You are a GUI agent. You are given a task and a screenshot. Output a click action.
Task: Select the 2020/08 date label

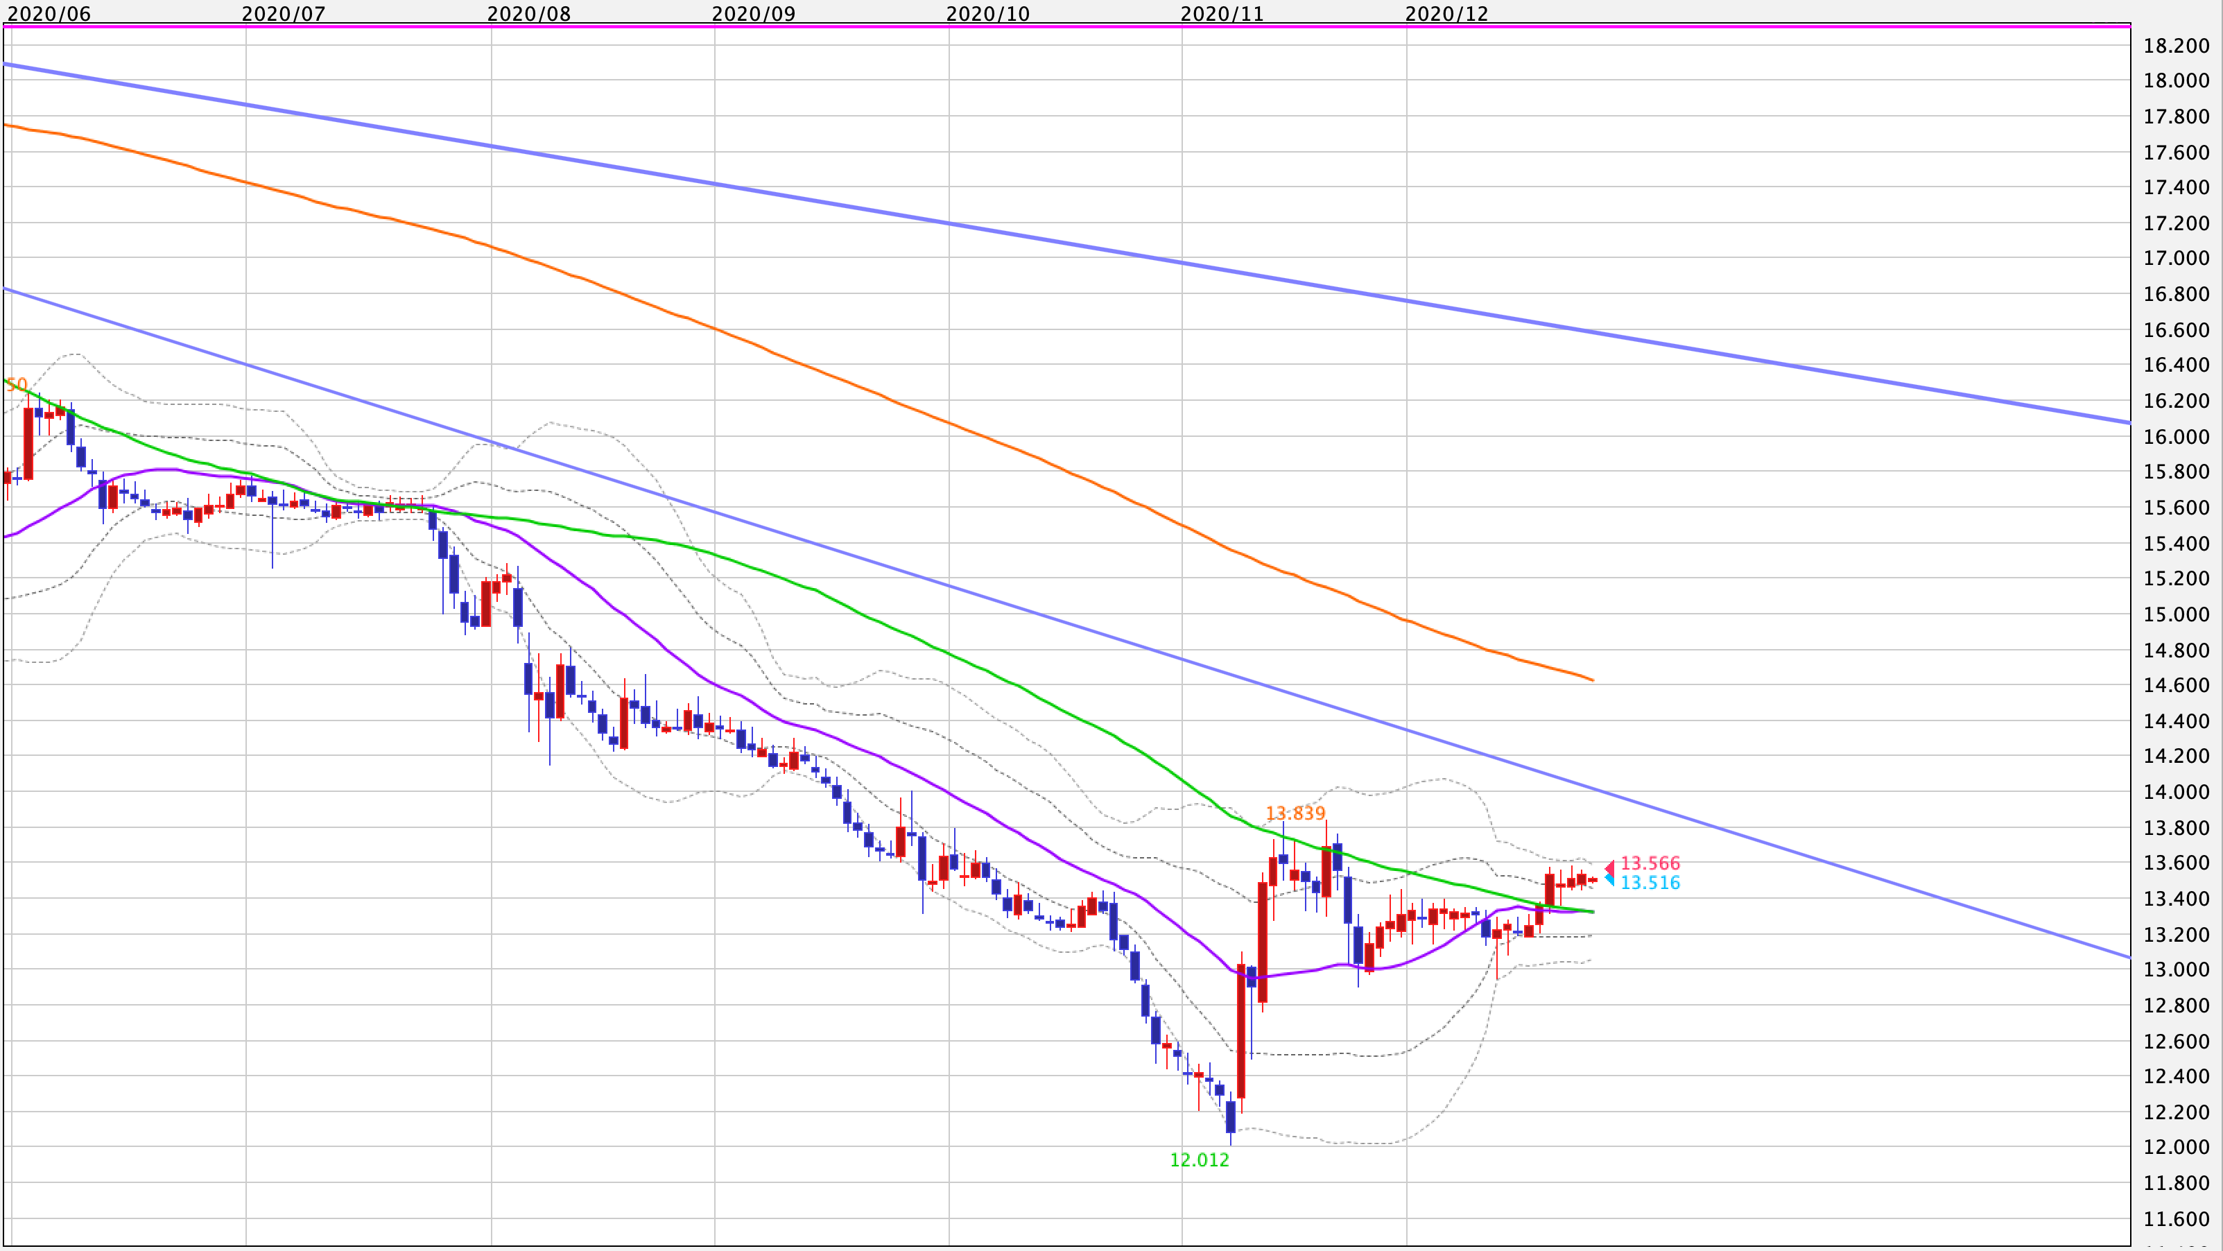[529, 14]
